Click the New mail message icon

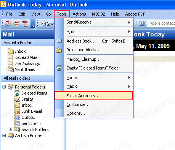point(43,24)
